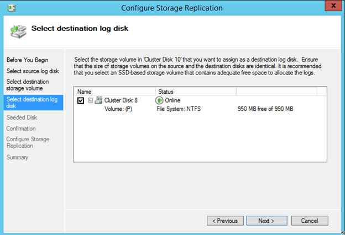Click the Confirmation step in sidebar
The image size is (345, 235).
pyautogui.click(x=21, y=129)
